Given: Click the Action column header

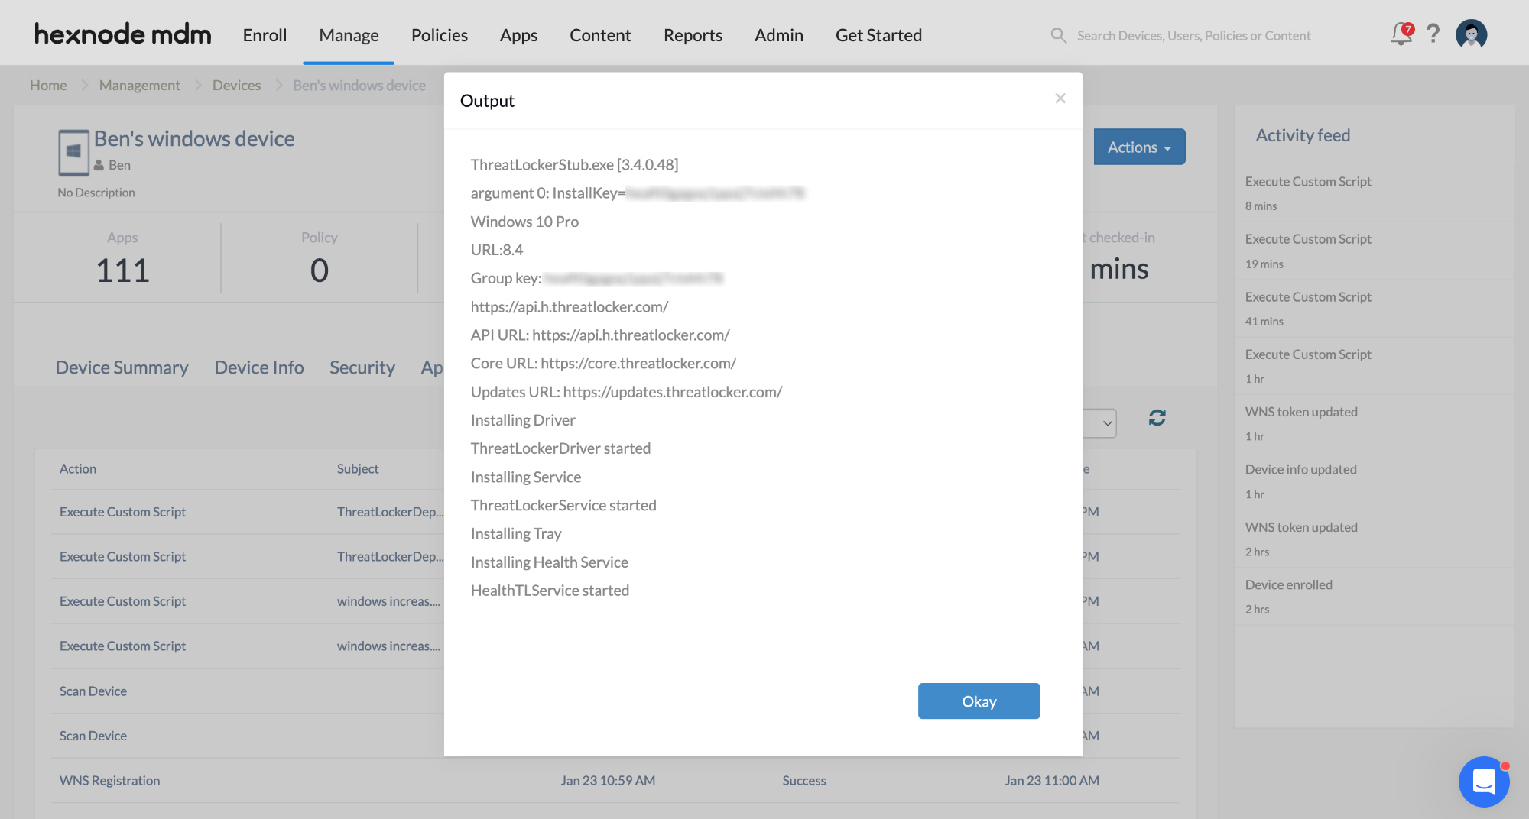Looking at the screenshot, I should click(78, 468).
